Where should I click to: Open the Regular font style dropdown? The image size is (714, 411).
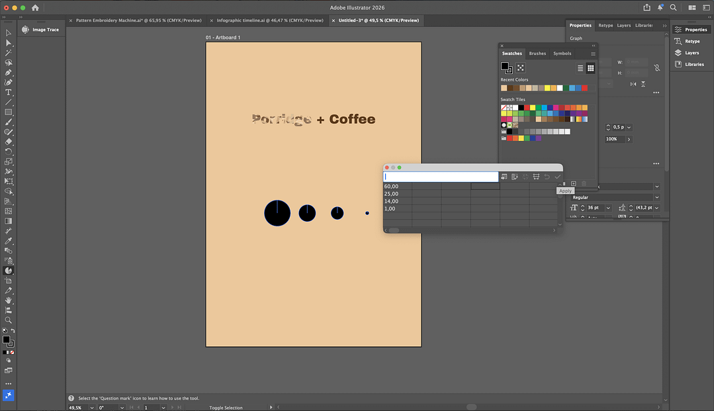(656, 197)
